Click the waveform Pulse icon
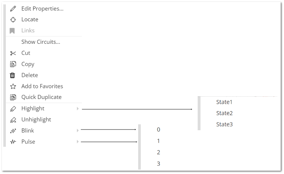284x174 pixels. pos(13,142)
